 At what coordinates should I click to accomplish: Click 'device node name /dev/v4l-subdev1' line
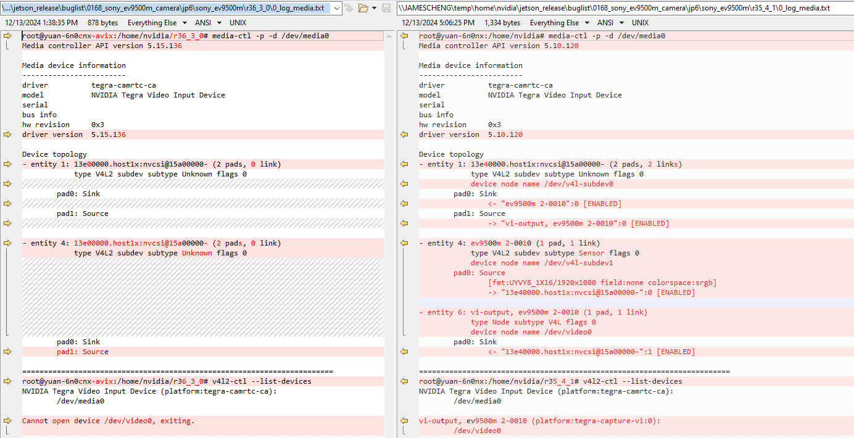(542, 263)
